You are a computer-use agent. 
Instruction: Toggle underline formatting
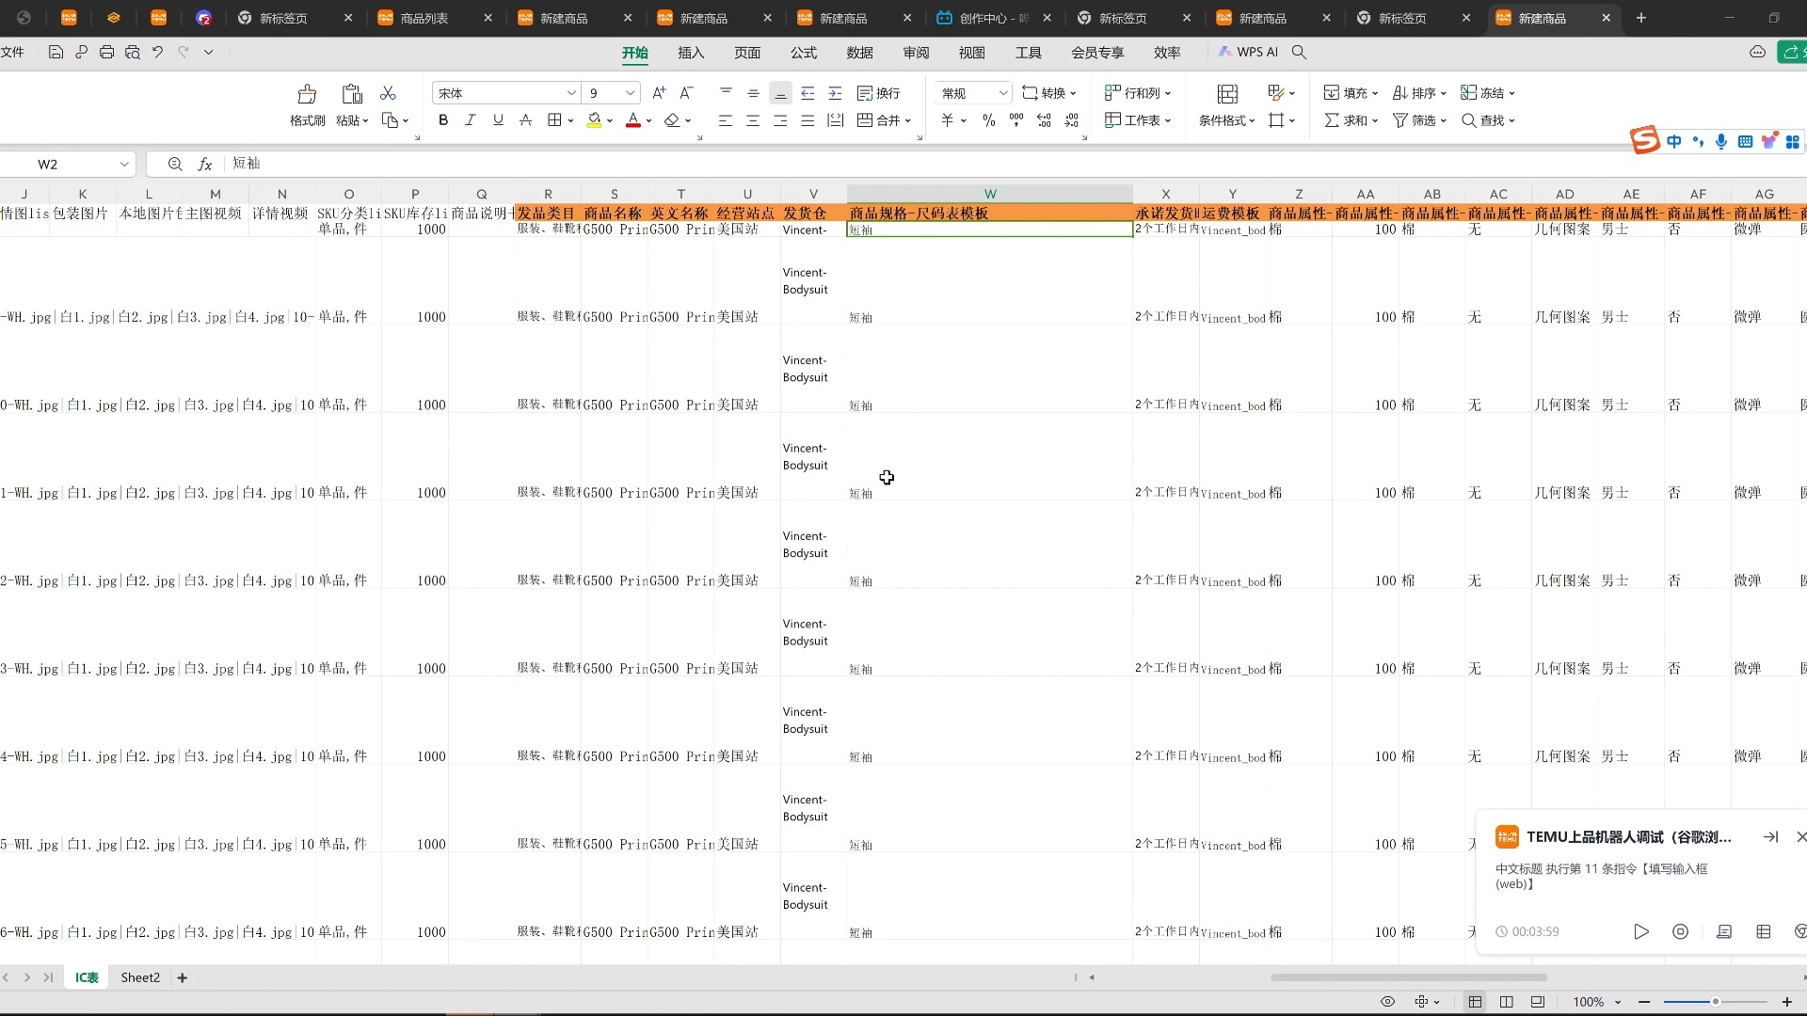[x=498, y=120]
